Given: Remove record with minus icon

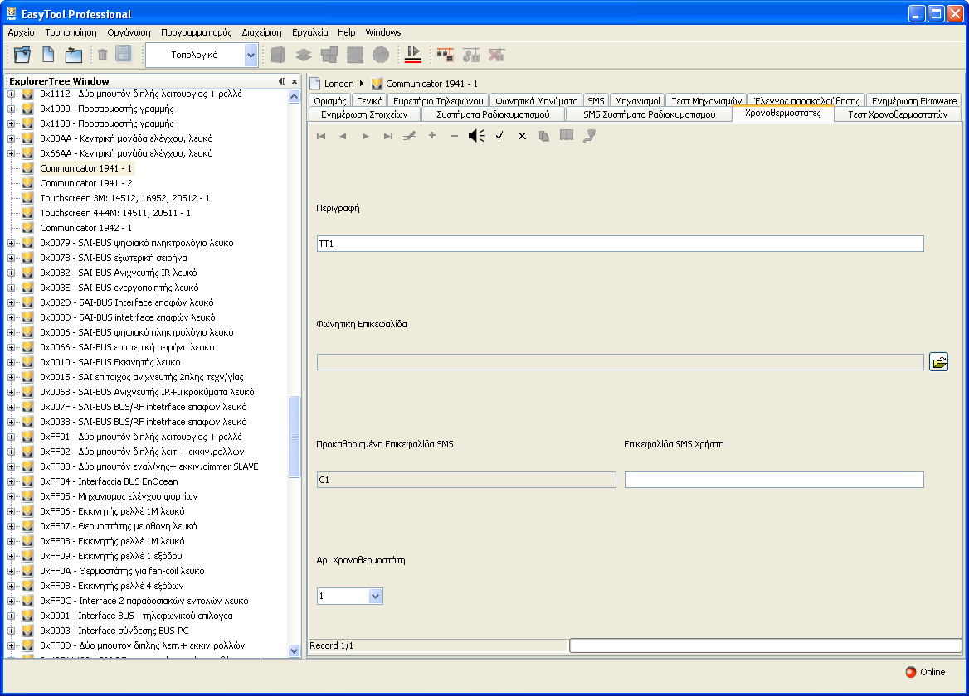Looking at the screenshot, I should pos(455,136).
